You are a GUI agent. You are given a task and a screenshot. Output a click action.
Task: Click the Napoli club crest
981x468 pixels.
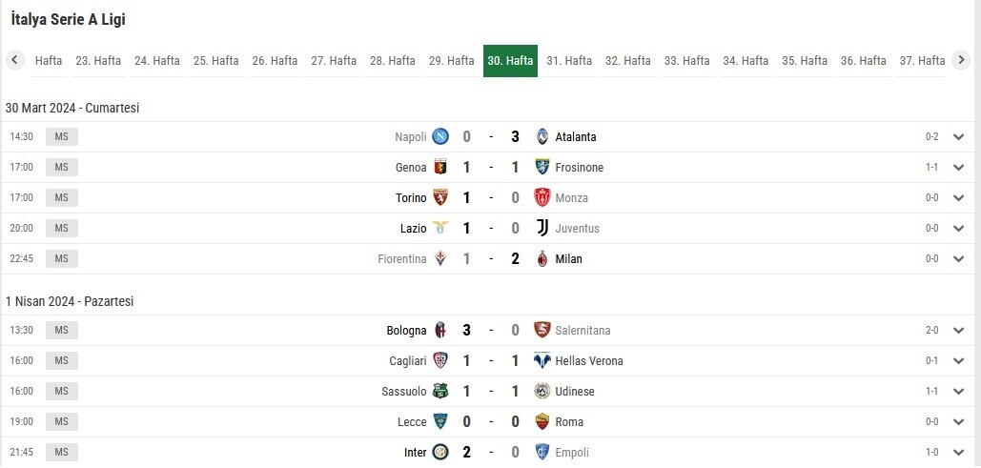[440, 136]
